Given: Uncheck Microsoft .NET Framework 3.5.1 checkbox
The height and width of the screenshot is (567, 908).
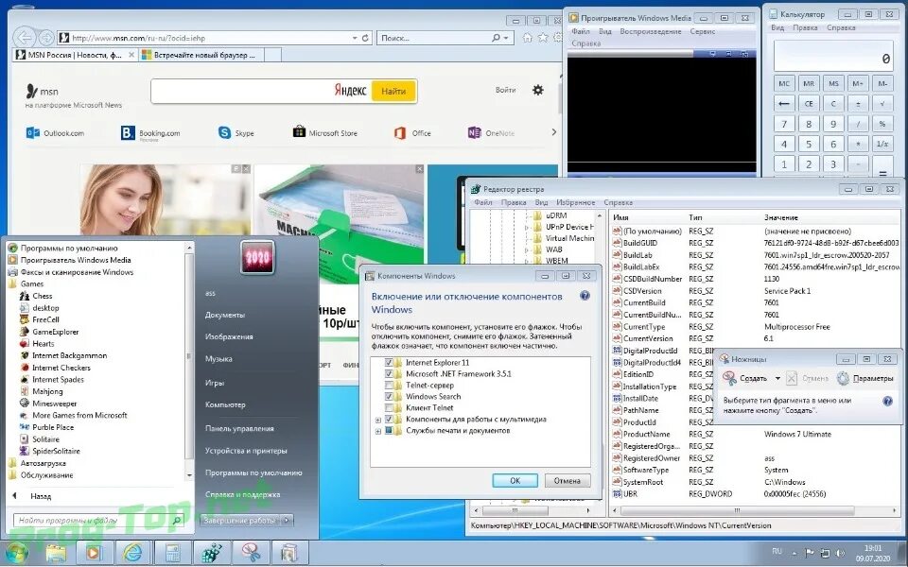Looking at the screenshot, I should tap(389, 374).
